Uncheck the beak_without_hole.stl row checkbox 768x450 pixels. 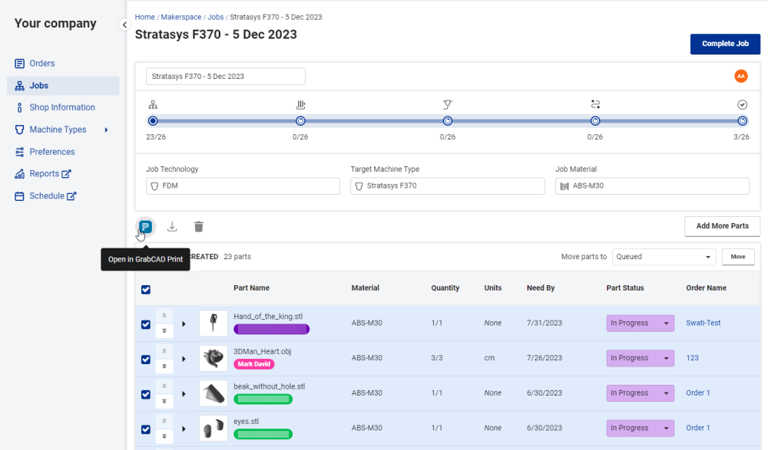point(146,394)
